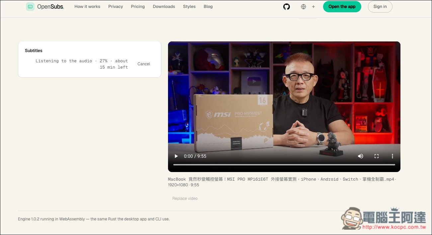Click the 0:00 / 9:55 time display

tap(195, 156)
